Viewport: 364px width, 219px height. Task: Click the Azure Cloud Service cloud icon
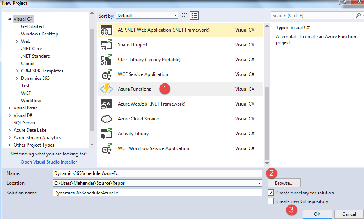pos(107,119)
